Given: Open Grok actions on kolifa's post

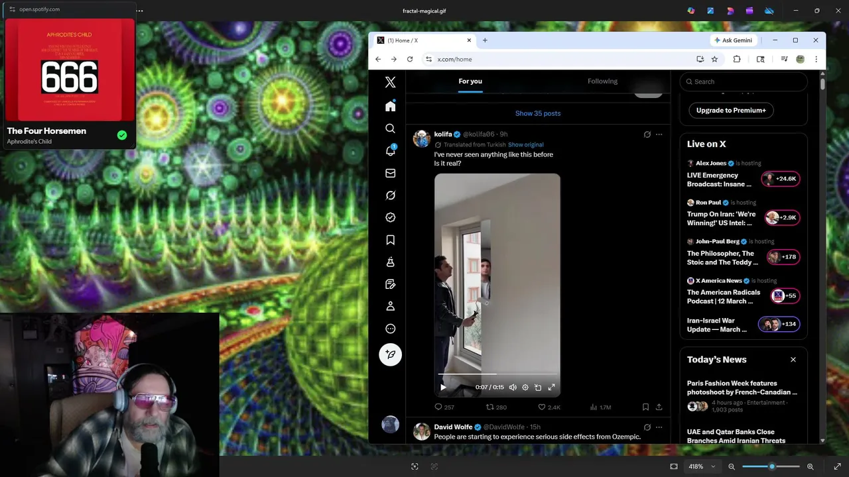Looking at the screenshot, I should 647,134.
